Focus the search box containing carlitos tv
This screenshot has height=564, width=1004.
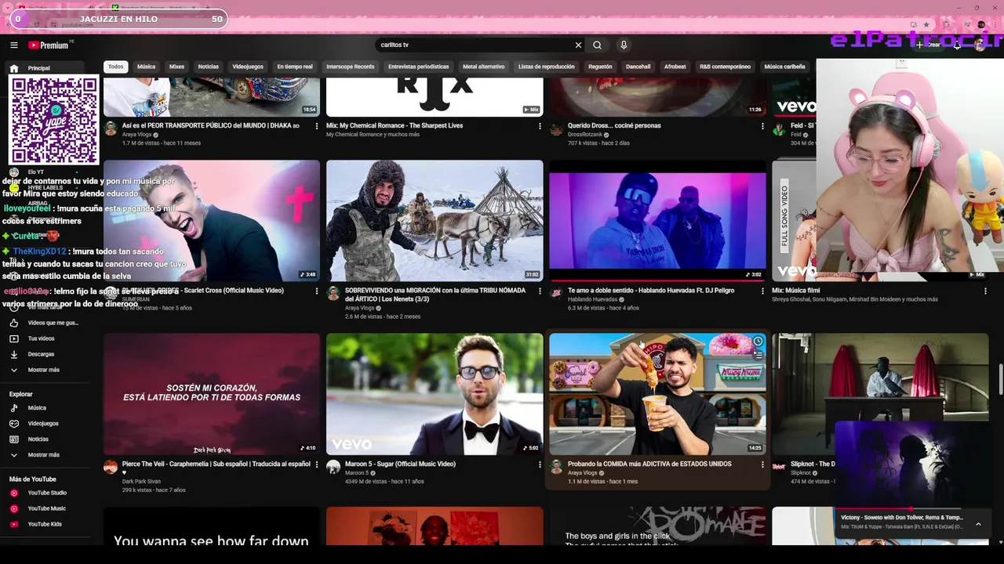[x=475, y=45]
